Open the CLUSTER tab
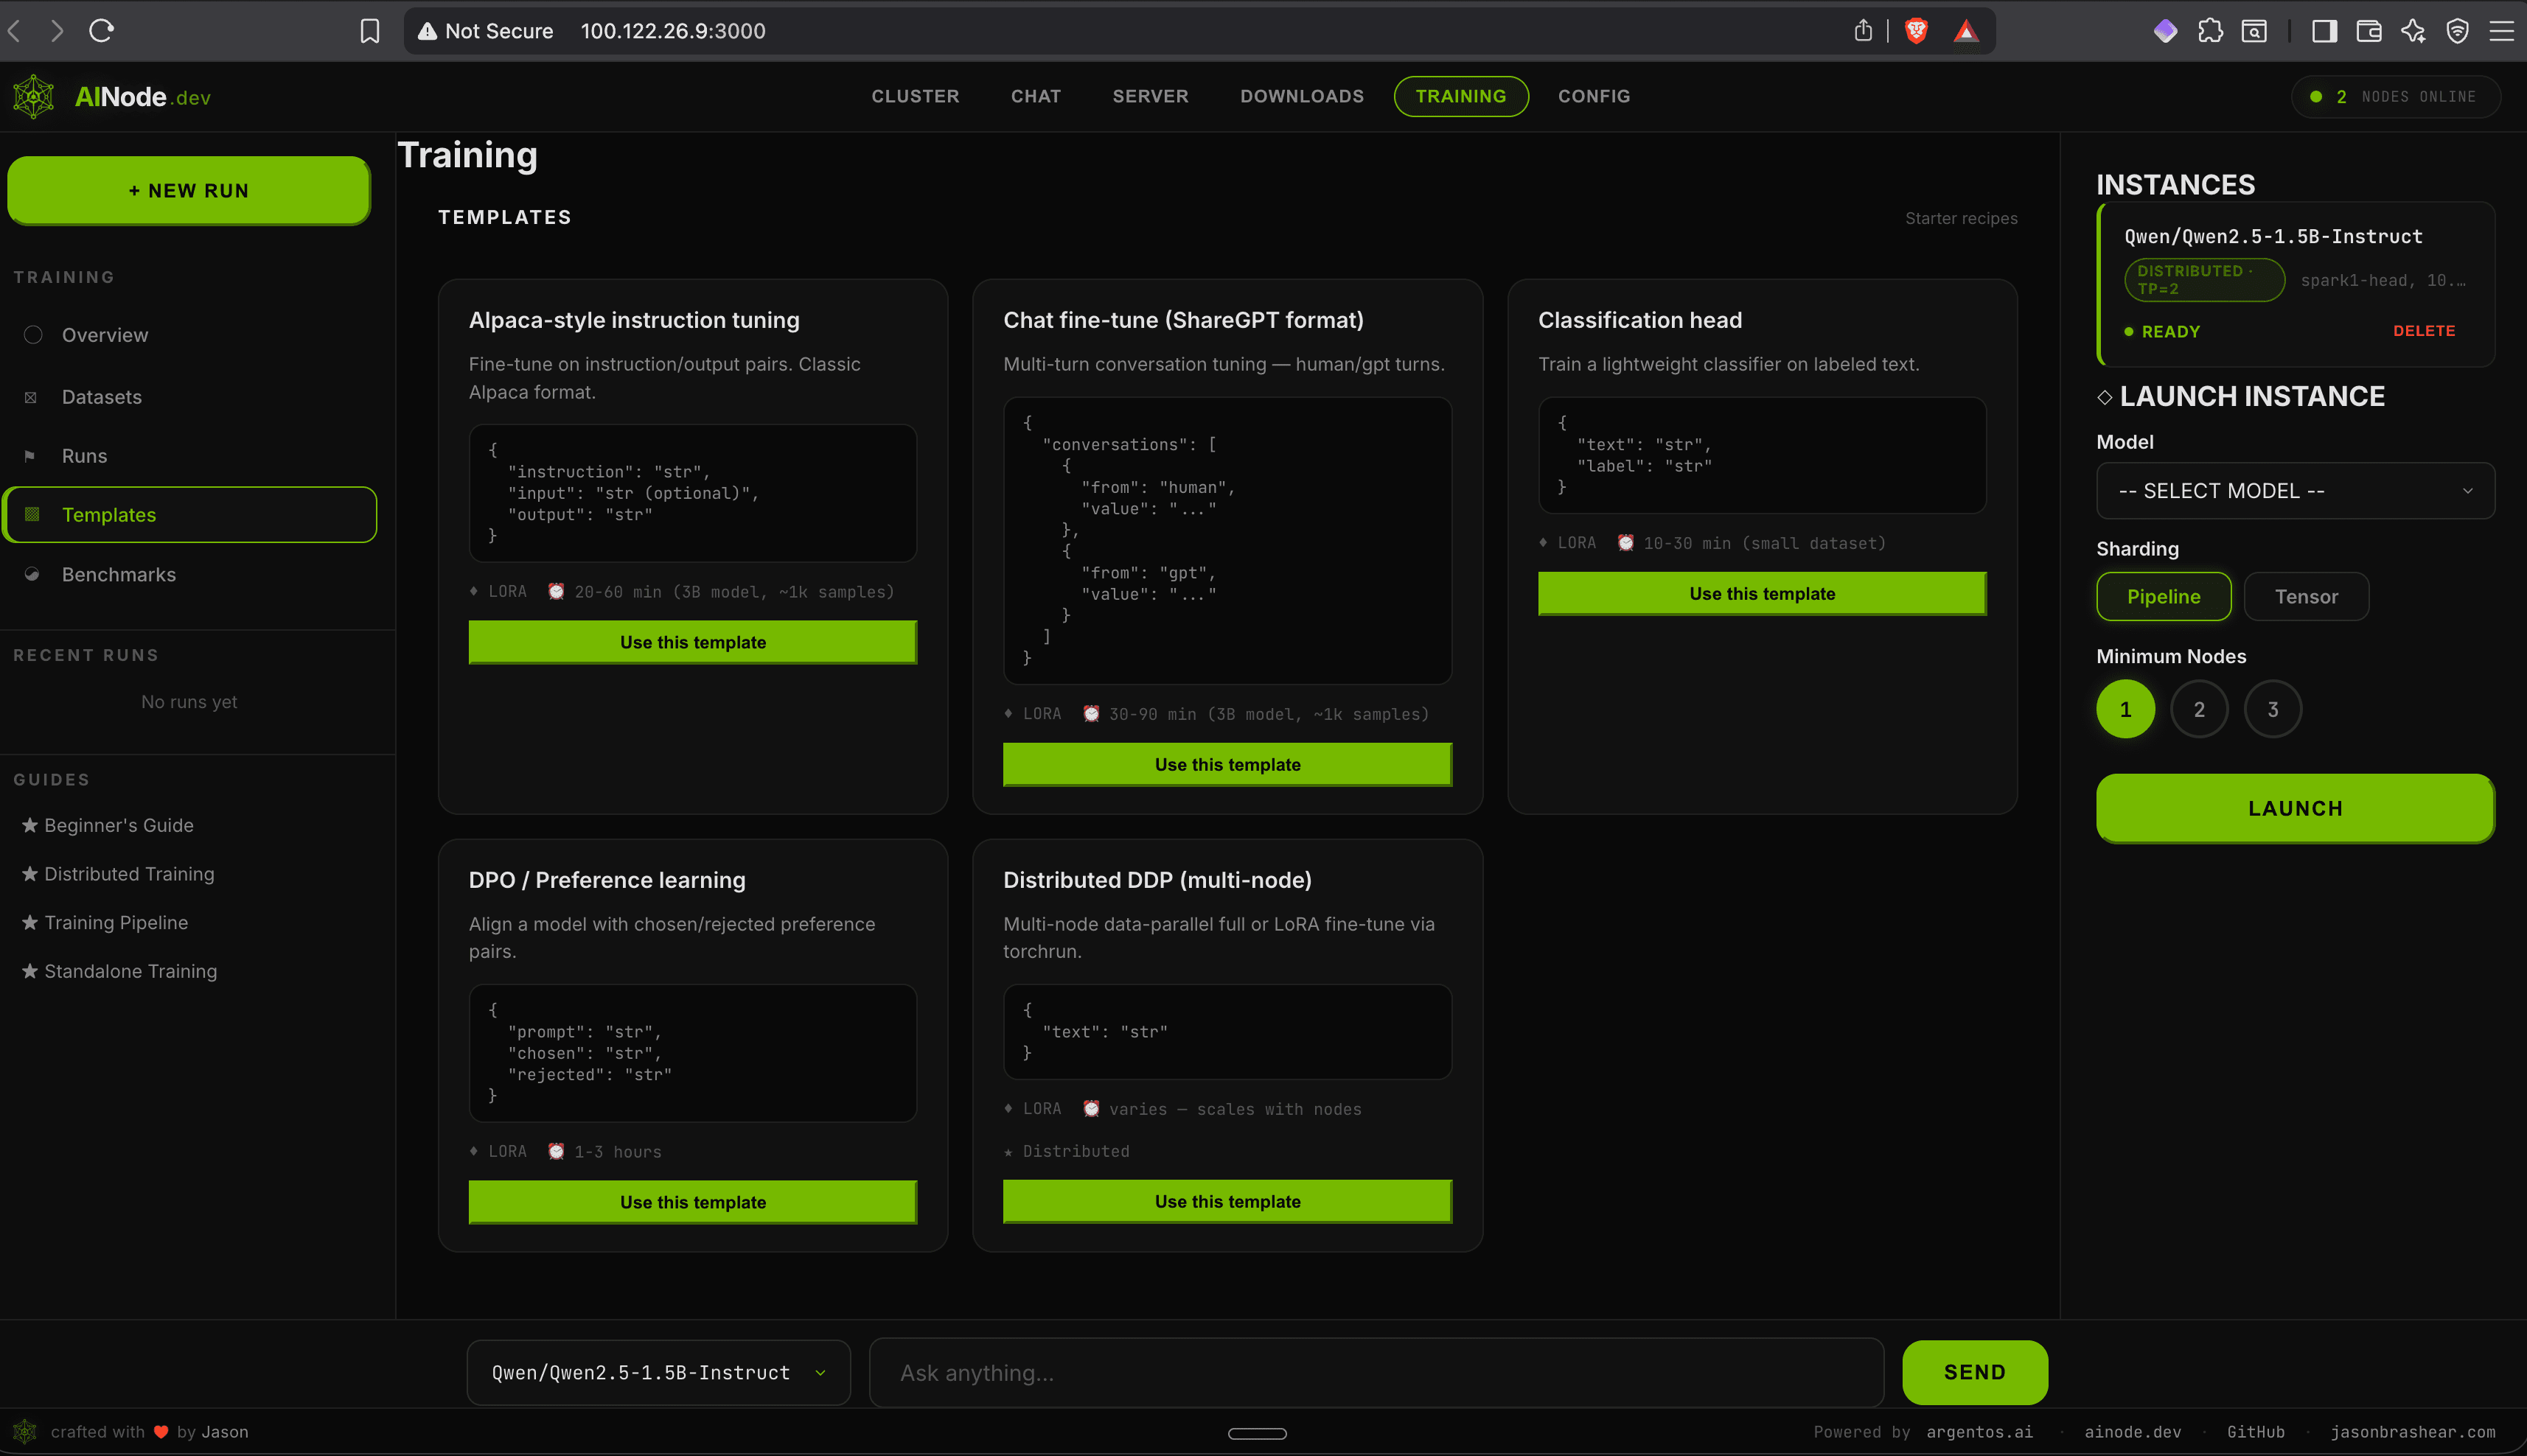Image resolution: width=2527 pixels, height=1456 pixels. coord(914,96)
